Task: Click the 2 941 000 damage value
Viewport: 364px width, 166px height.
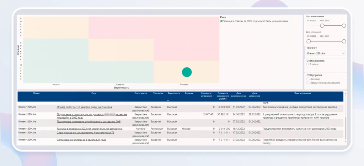Action: click(224, 129)
